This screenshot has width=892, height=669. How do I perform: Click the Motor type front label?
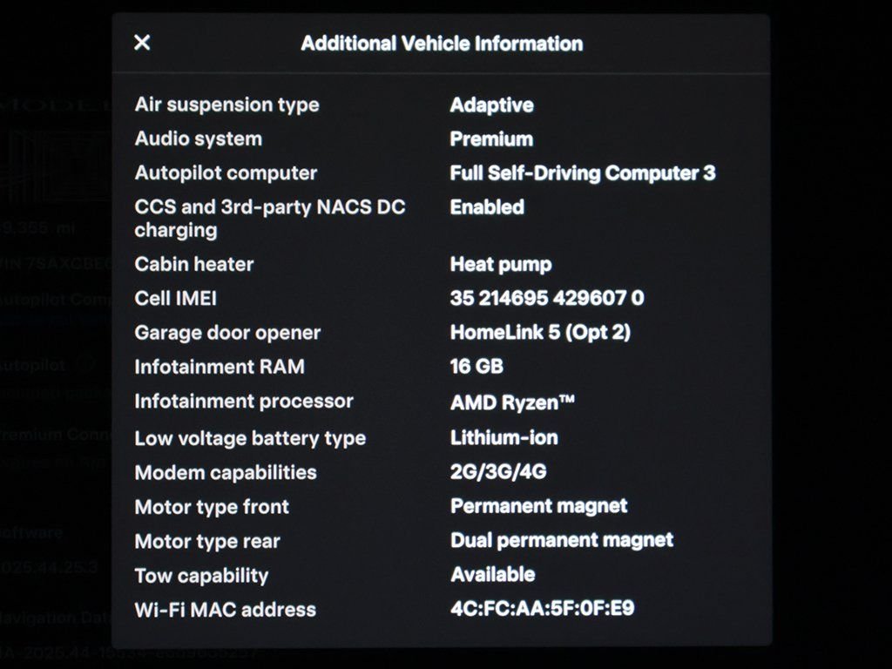(212, 507)
